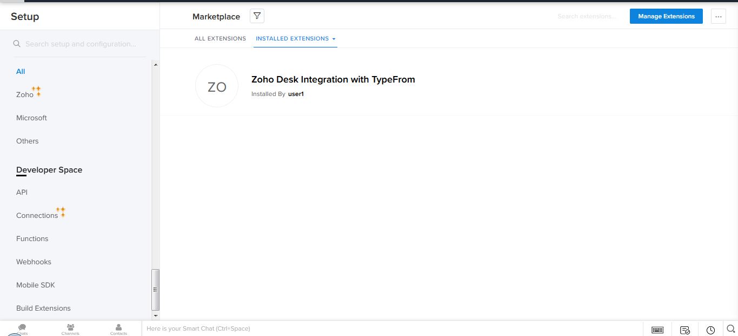Screen dimensions: 738x336
Task: Open Chats from the bottom bar
Action: (22, 328)
